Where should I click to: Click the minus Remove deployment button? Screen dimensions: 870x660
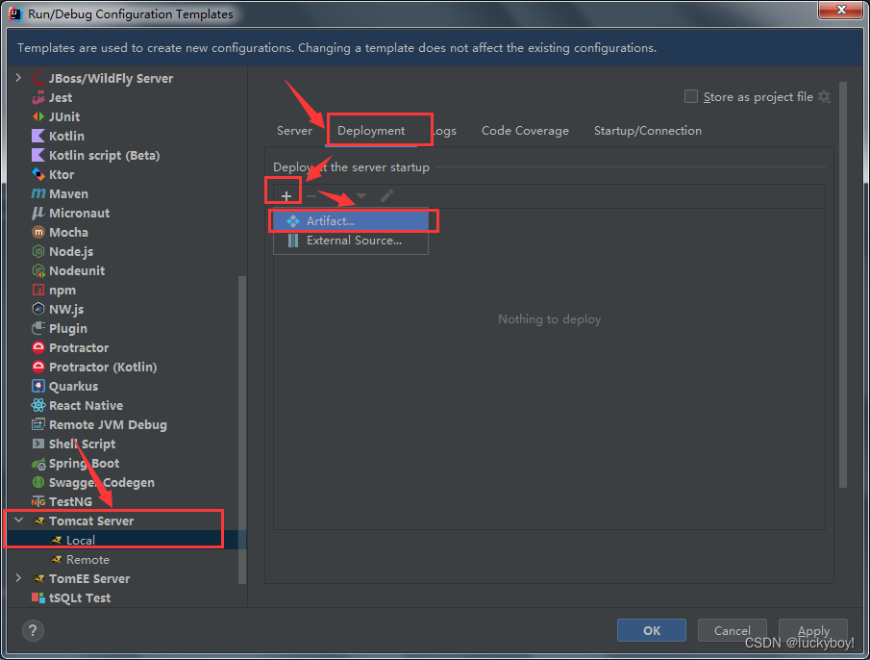coord(311,196)
